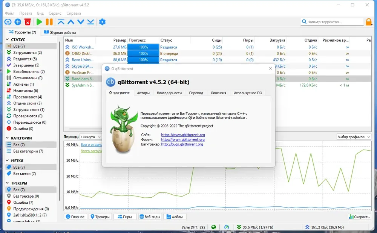Image resolution: width=377 pixels, height=233 pixels.
Task: Select Возобновлены (7) status filter
Action: 31,71
